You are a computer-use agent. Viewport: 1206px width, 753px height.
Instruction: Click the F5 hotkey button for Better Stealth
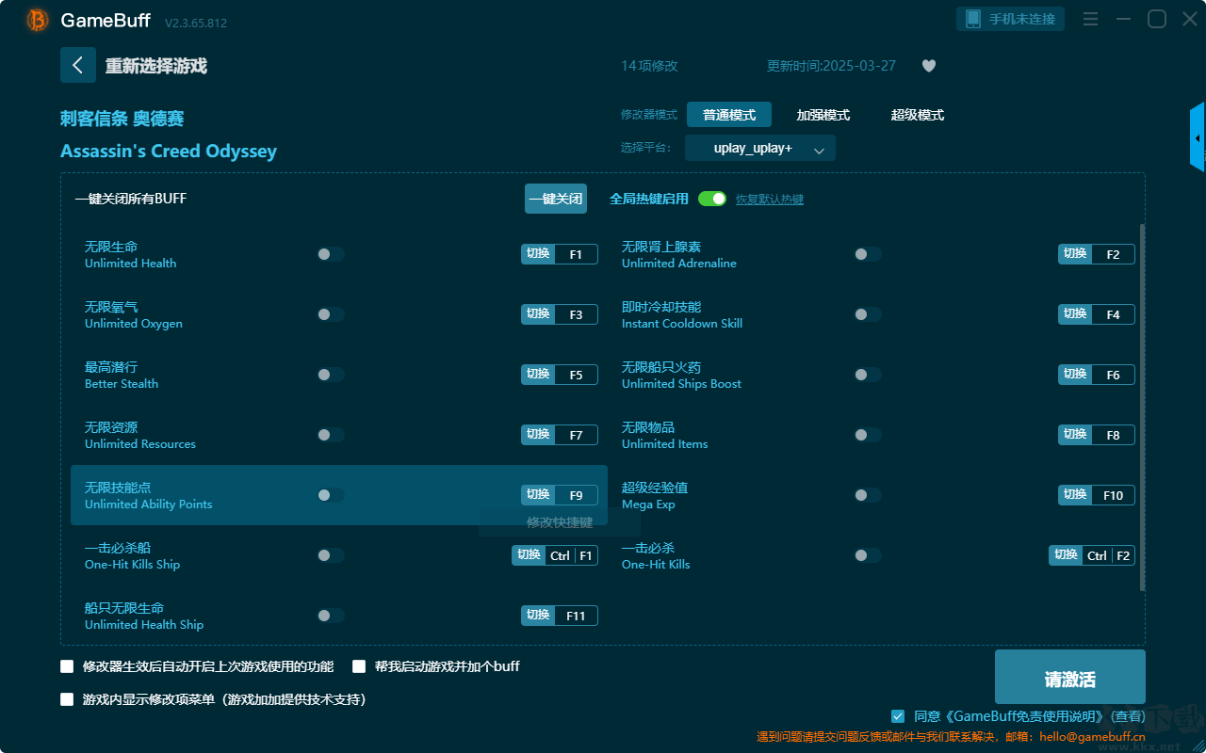[x=560, y=375]
